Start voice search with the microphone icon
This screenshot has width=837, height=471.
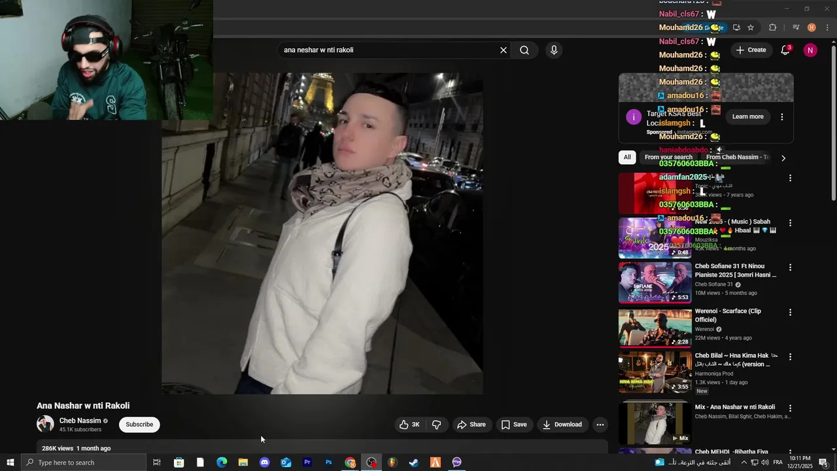554,50
